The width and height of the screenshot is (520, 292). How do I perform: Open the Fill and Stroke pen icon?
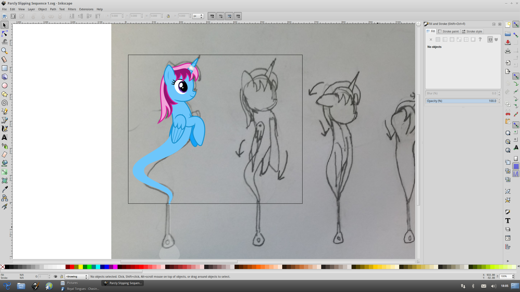coord(508,212)
